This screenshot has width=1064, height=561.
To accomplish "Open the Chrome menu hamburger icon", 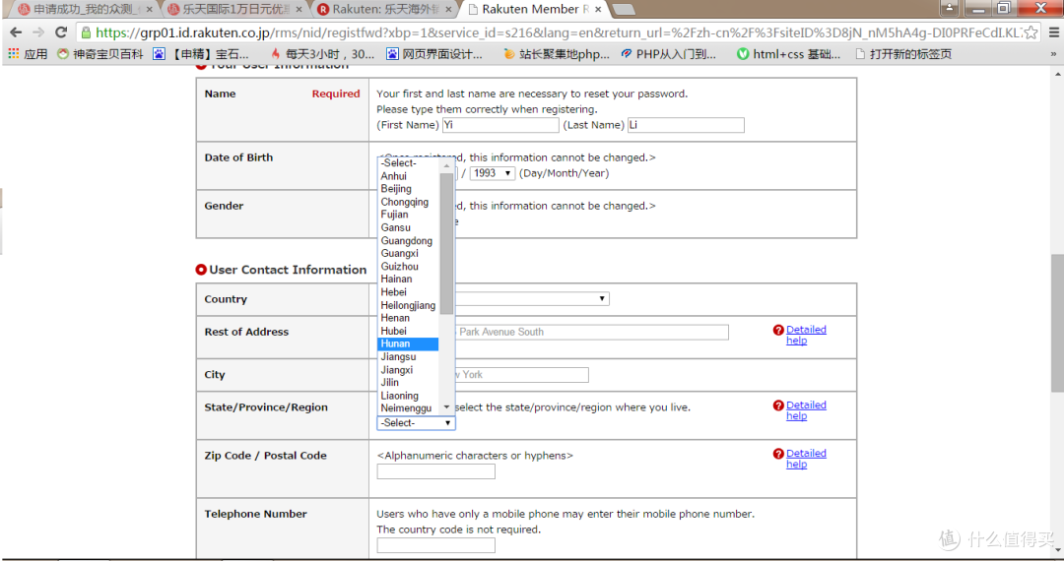I will (x=1054, y=31).
